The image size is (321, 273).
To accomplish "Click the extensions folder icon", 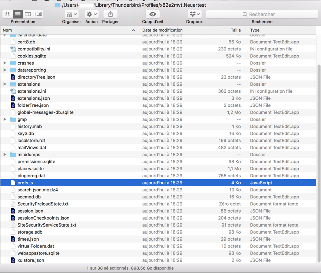I will 13,84.
